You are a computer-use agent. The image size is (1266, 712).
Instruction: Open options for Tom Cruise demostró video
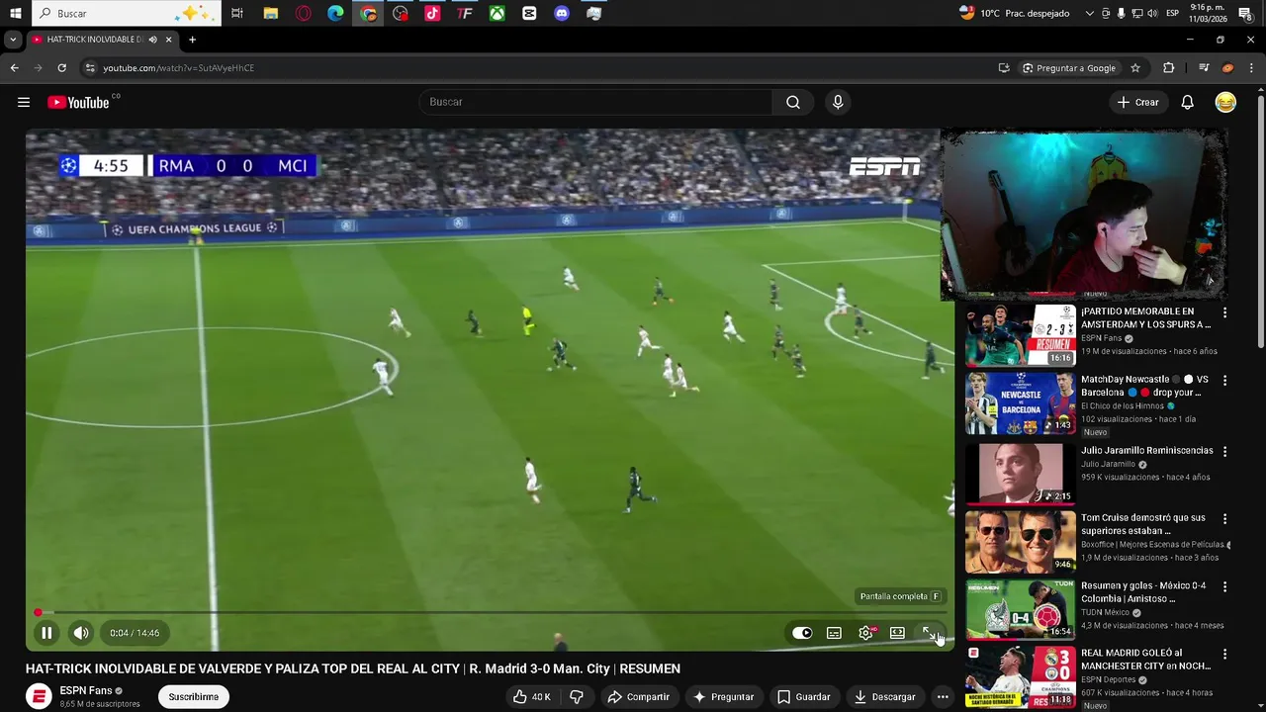point(1224,518)
